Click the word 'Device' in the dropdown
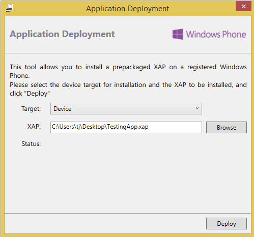This screenshot has width=254, height=237. point(62,109)
